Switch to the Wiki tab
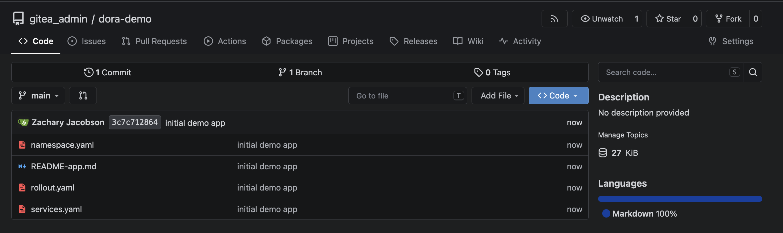The image size is (783, 233). coord(468,41)
